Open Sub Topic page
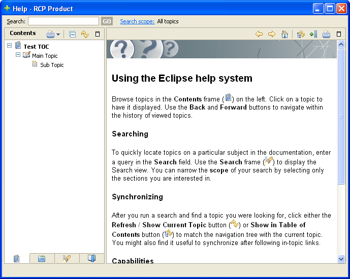350x279 pixels. click(52, 65)
